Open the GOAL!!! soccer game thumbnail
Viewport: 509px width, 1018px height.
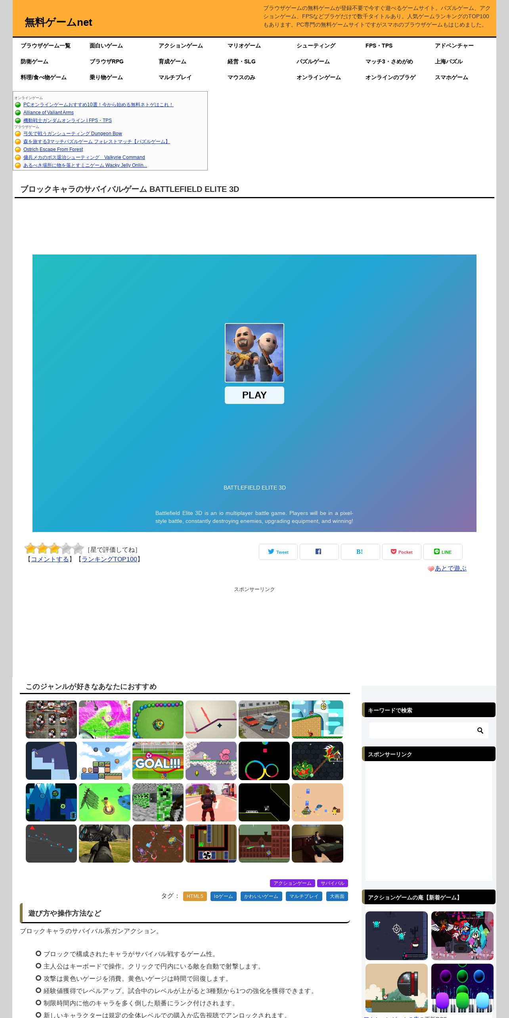158,761
